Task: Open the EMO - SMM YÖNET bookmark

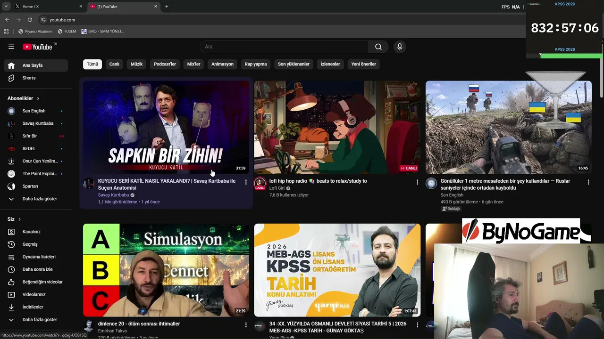Action: tap(103, 31)
